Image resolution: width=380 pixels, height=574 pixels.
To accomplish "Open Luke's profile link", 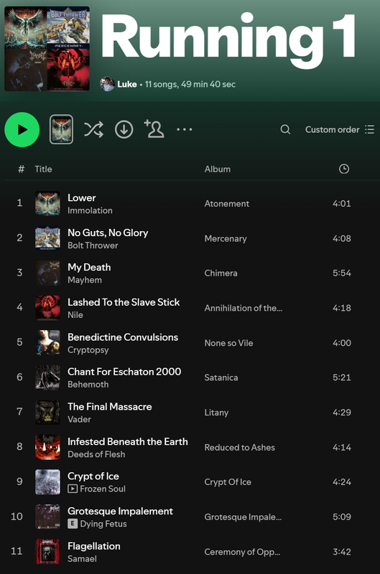I will (x=127, y=84).
